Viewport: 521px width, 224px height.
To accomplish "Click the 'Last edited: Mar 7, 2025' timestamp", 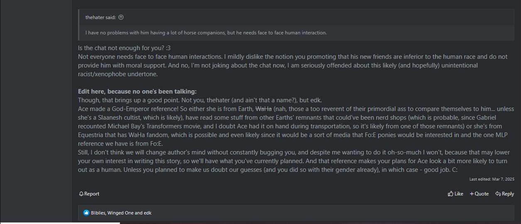I will click(492, 179).
